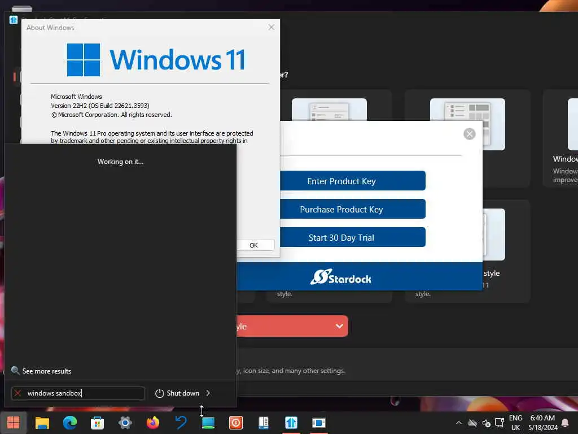This screenshot has height=434, width=578.
Task: Click Purchase Product Key button
Action: pos(352,209)
